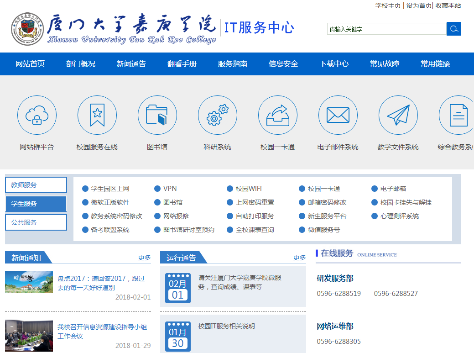Click the 0596-6288519 phone number
Viewport: 474px width, 353px height.
point(339,294)
